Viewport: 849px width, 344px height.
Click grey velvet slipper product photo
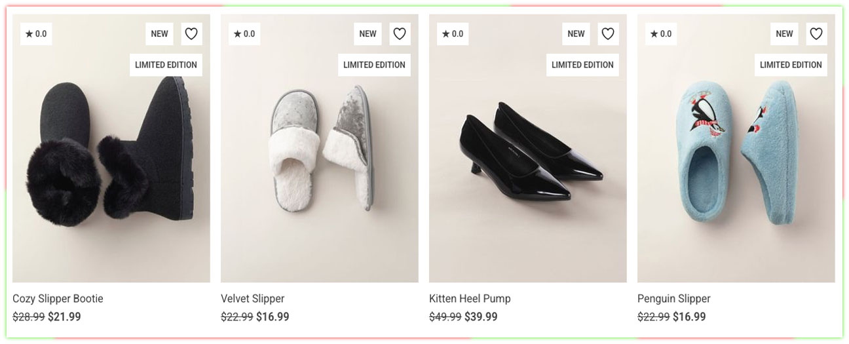(x=320, y=157)
